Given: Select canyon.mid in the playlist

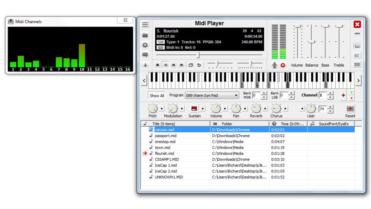Looking at the screenshot, I should coord(248,130).
